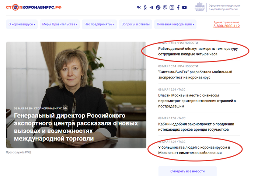258x176 pixels.
Task: Expand the 'Меры Правительства' dropdown menu
Action: click(60, 24)
